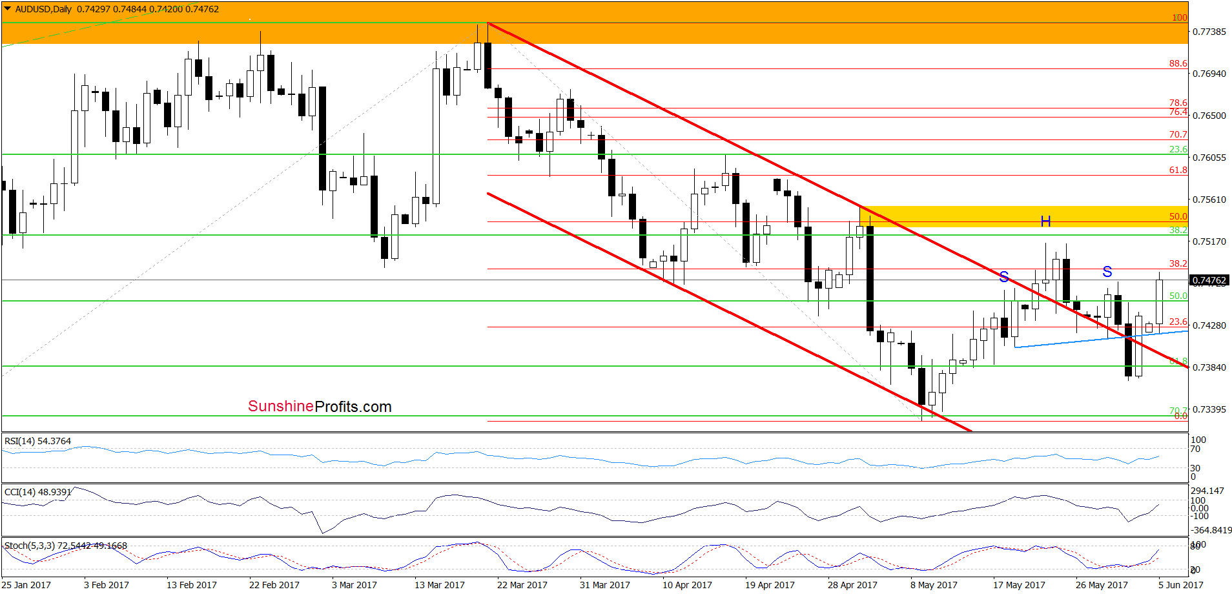Select the blue neckline trend line
The width and height of the screenshot is (1232, 594).
(x=1101, y=339)
